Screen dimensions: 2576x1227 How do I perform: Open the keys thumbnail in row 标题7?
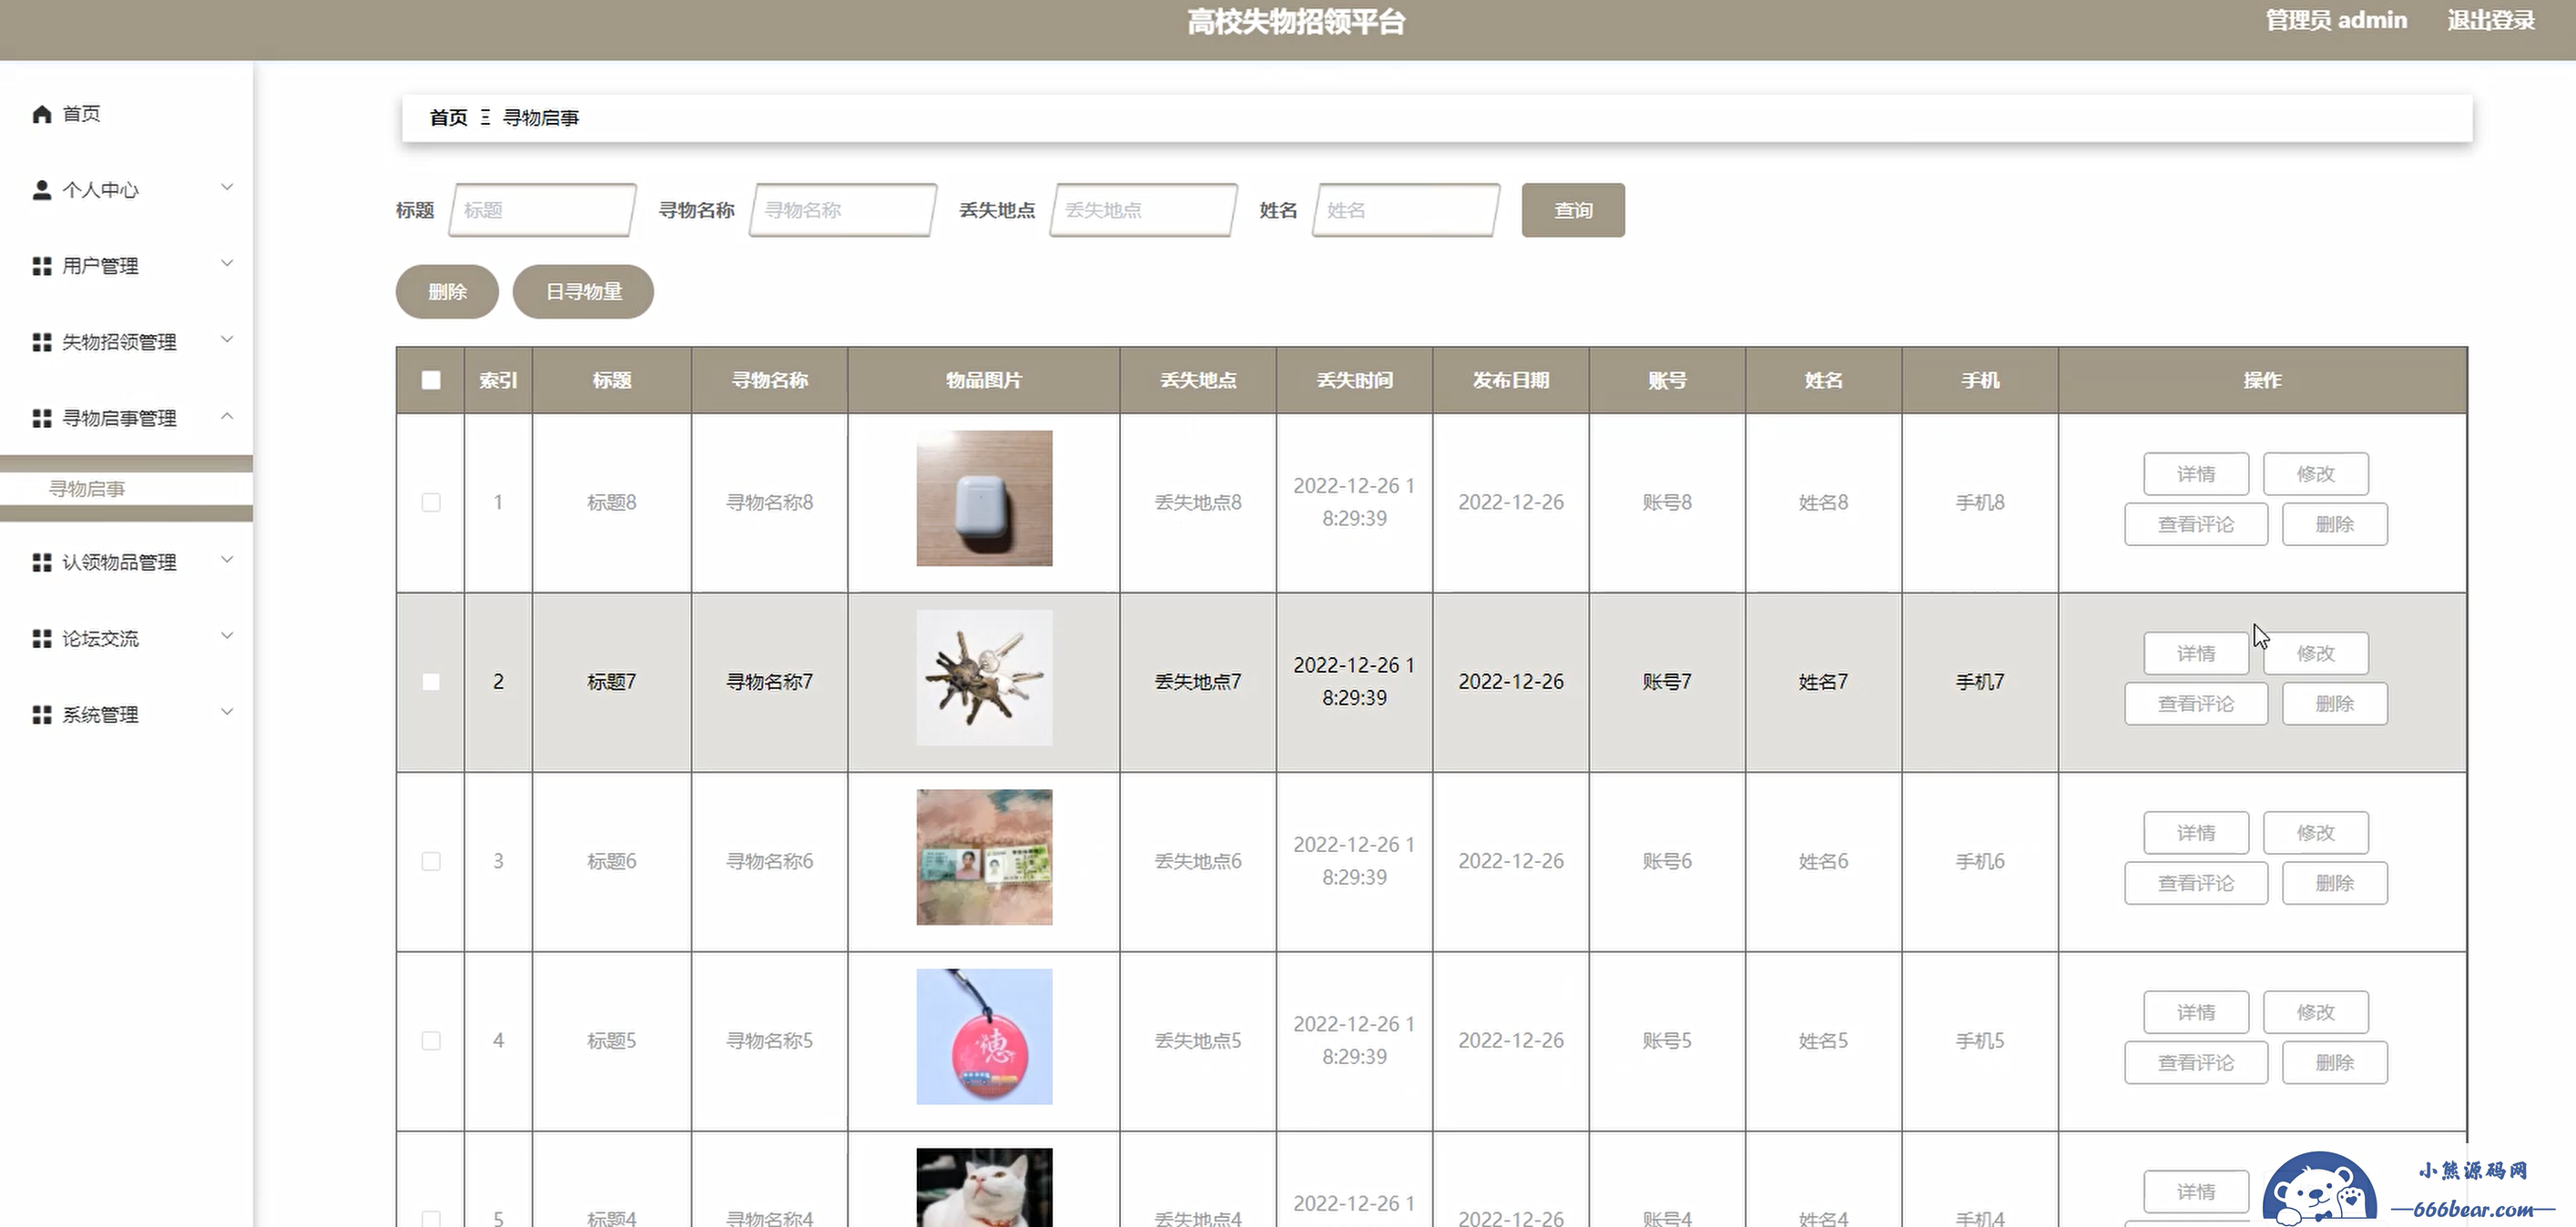984,678
